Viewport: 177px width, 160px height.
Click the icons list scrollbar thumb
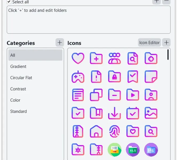[x=168, y=55]
